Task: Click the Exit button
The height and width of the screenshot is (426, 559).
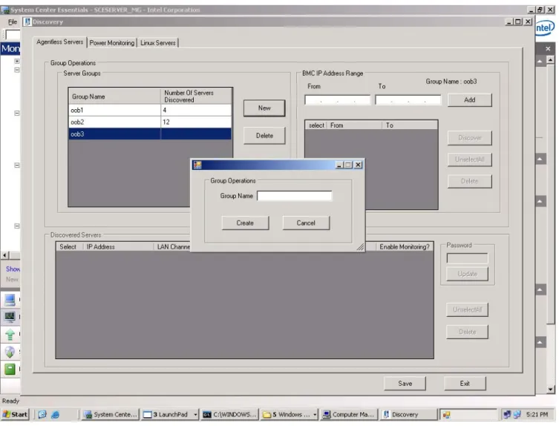Action: pos(465,384)
